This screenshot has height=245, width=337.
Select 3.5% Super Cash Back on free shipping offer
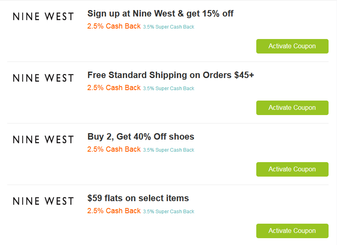click(x=168, y=89)
